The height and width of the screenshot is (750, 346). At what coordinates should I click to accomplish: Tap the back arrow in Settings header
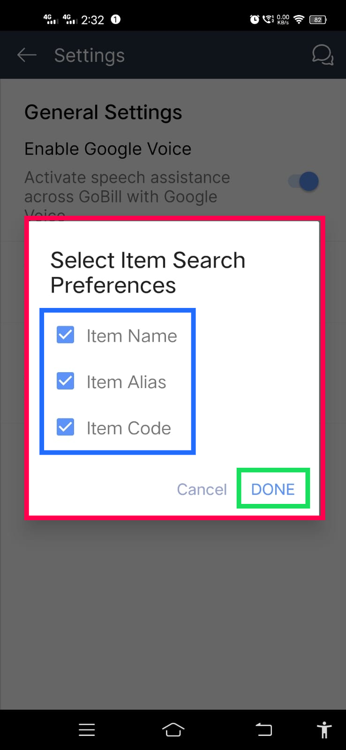27,55
